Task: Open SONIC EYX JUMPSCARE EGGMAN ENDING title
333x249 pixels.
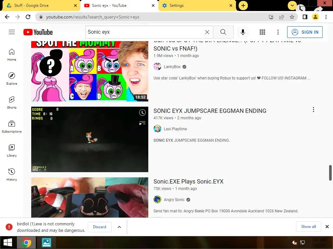Action: click(210, 111)
